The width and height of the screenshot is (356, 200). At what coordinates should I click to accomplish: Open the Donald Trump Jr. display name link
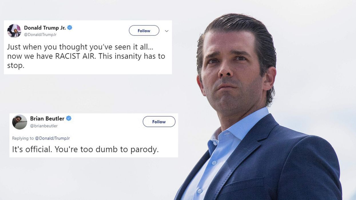coord(45,28)
